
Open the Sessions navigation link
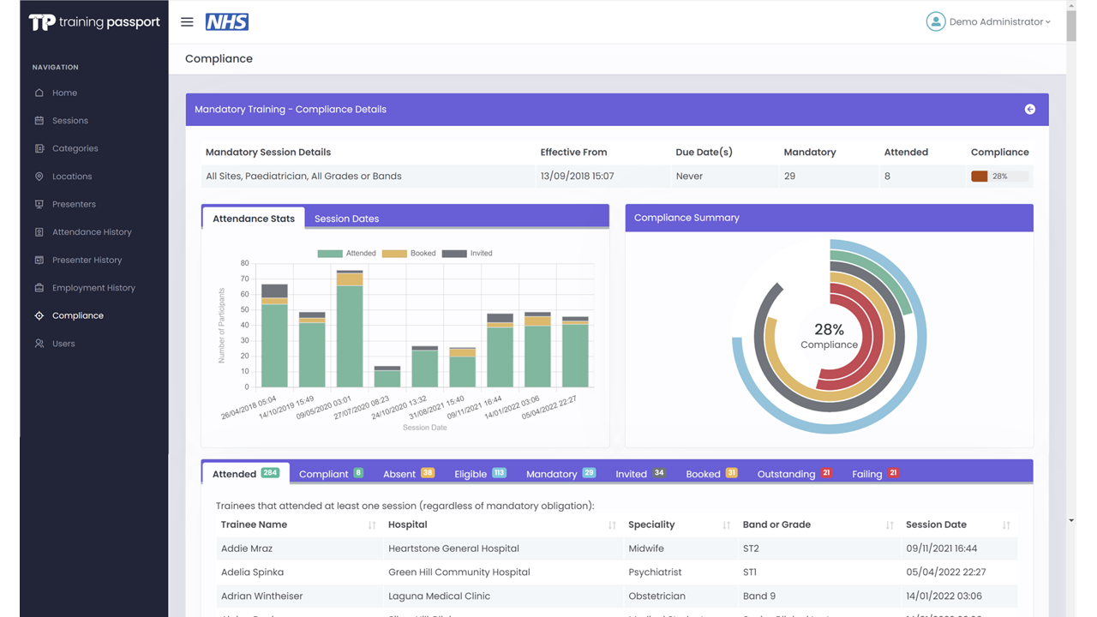coord(70,121)
